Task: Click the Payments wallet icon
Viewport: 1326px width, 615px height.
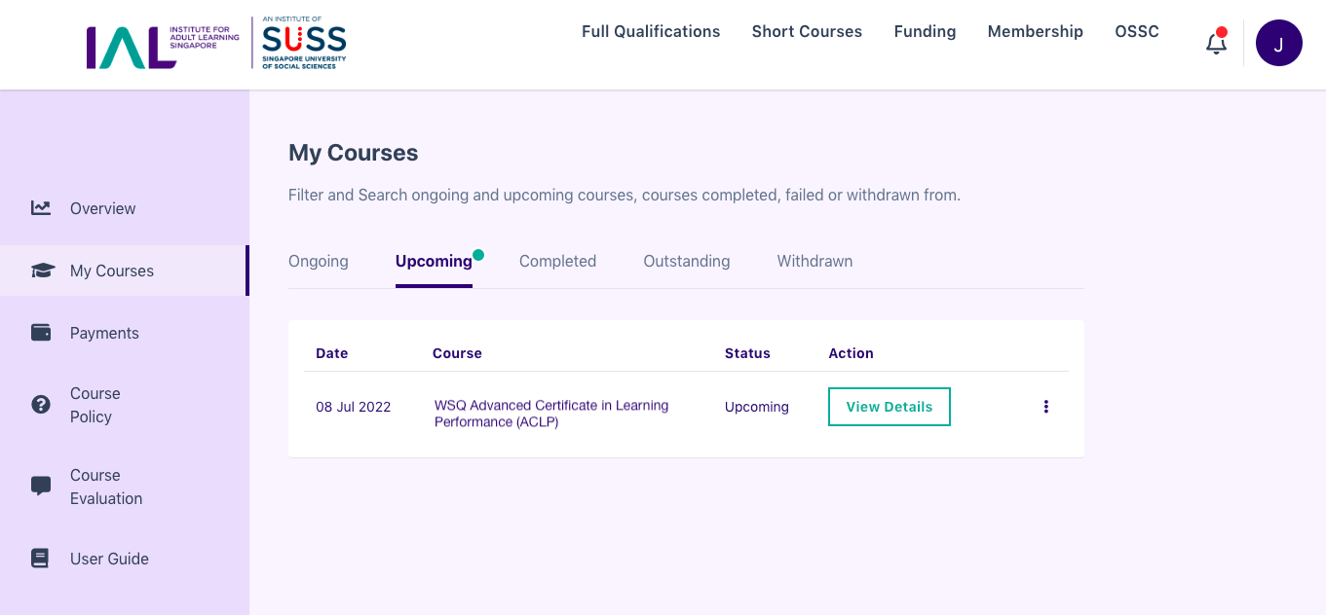Action: 41,333
